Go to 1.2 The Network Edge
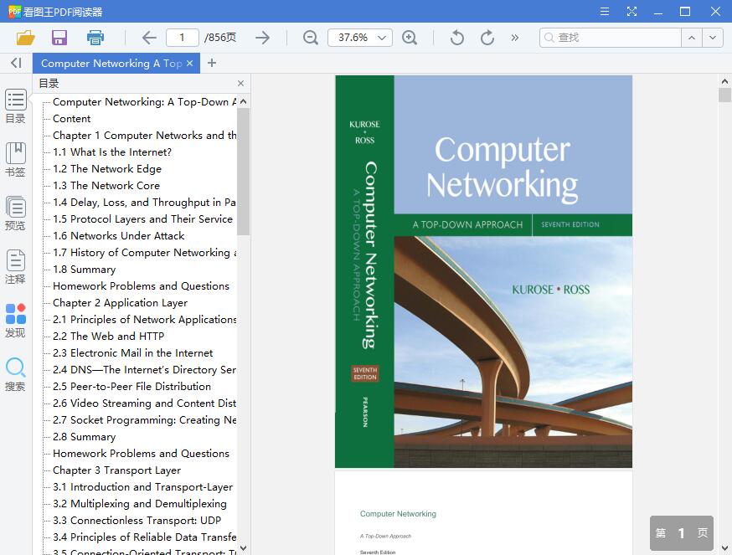 (x=107, y=169)
